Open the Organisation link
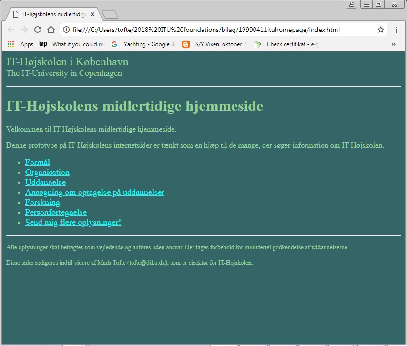The height and width of the screenshot is (346, 407). pyautogui.click(x=47, y=172)
